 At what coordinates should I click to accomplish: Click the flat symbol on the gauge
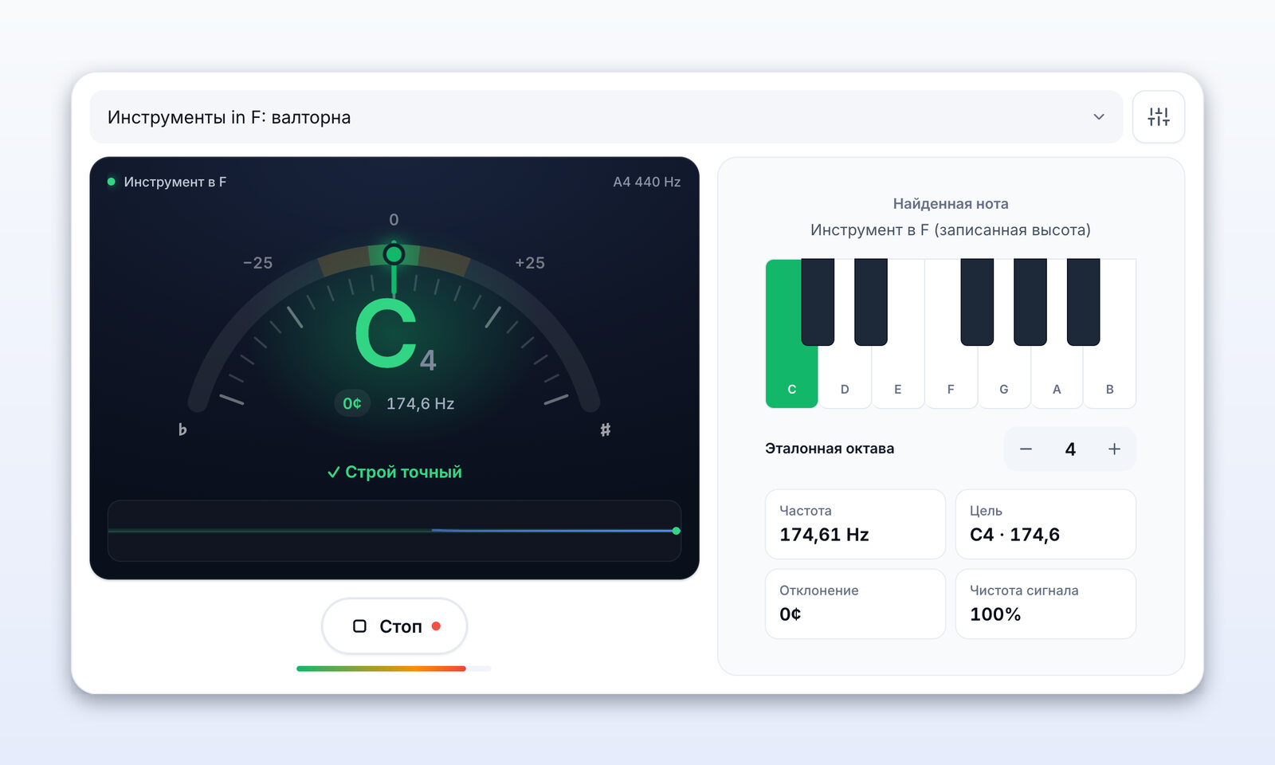[182, 430]
